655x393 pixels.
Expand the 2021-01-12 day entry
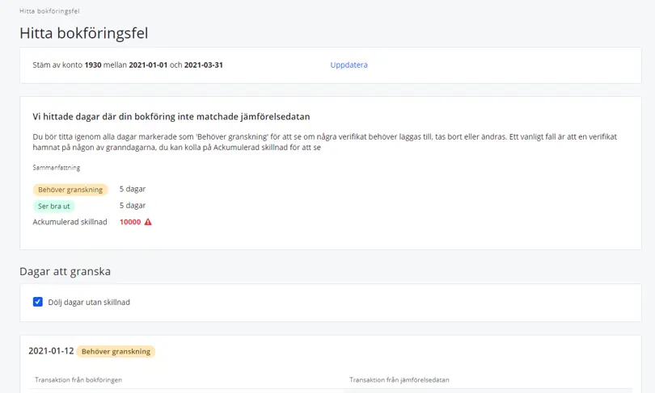(x=50, y=351)
